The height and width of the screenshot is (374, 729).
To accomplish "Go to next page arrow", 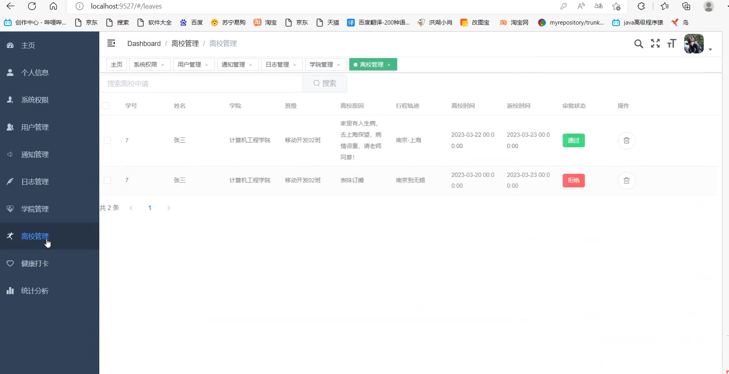I will (169, 208).
